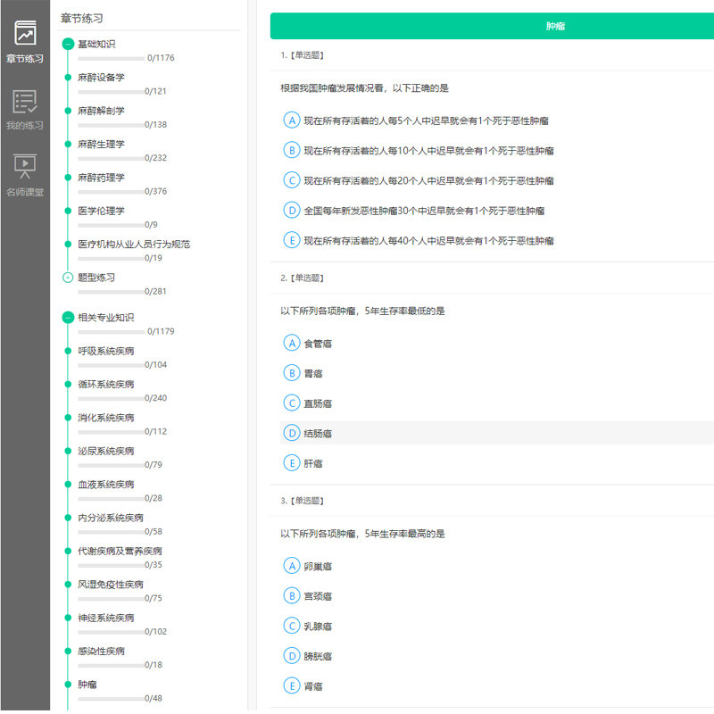Click the 题型练习 progress bar 0/281

tap(111, 292)
